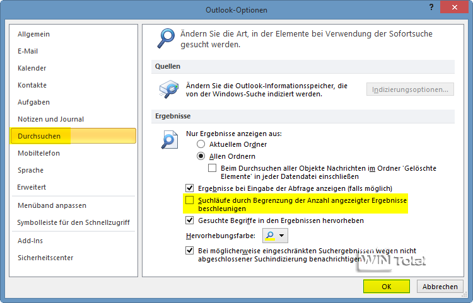Toggle including Gelöschte Elemente checkbox
This screenshot has width=473, height=303.
tap(212, 168)
